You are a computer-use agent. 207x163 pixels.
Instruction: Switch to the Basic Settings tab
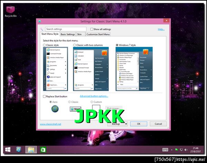[68, 34]
